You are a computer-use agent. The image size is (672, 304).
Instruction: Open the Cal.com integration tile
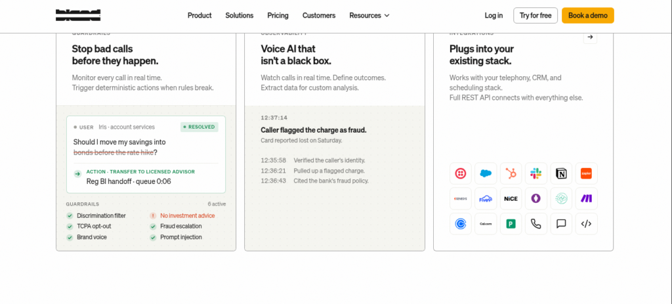tap(486, 224)
